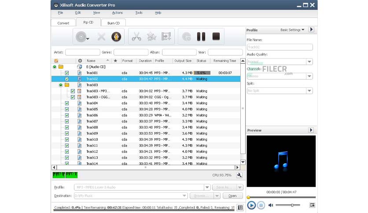Viewport: 368px width, 213px height.
Task: Click the green audio waveform display
Action: click(x=65, y=175)
